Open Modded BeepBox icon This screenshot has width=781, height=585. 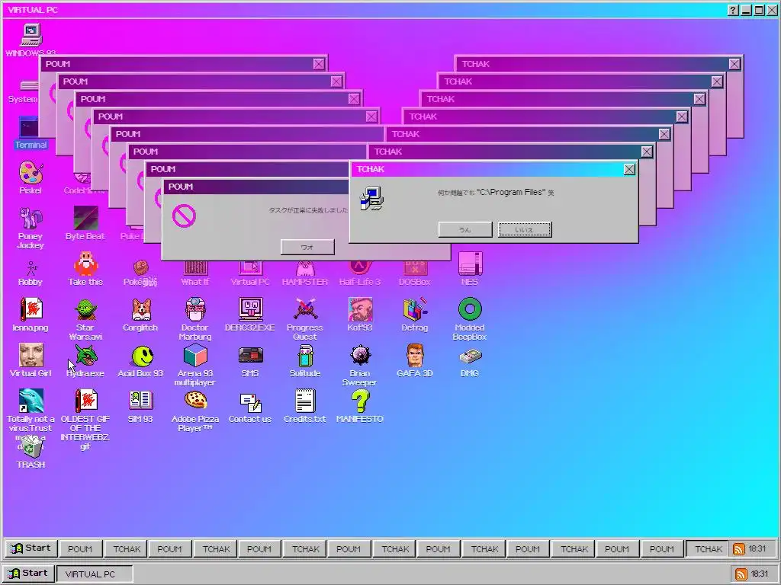tap(470, 309)
